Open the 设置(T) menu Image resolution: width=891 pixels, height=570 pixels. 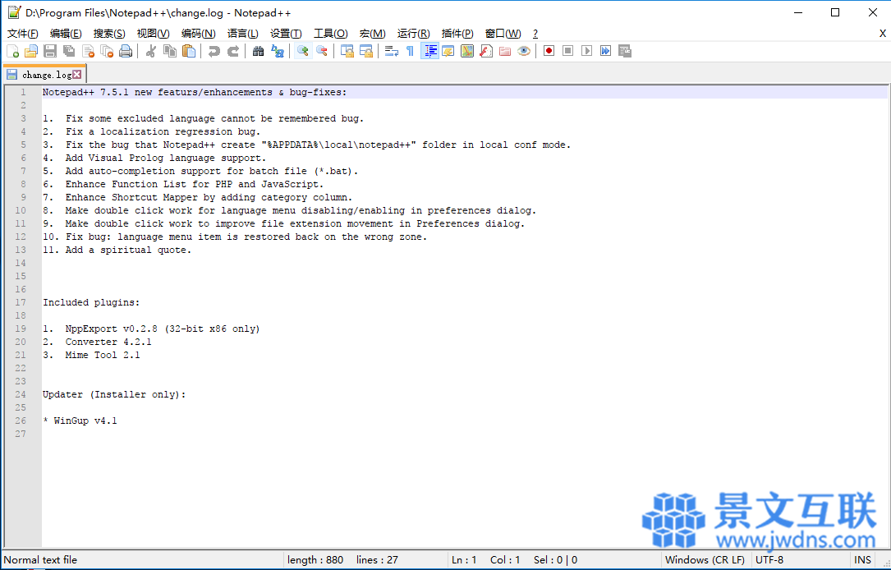(286, 34)
